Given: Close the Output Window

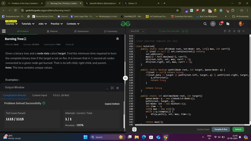Looking at the screenshot, I should 117,88.
